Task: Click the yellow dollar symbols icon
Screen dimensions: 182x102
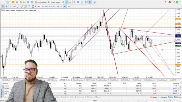Action: [13, 2]
